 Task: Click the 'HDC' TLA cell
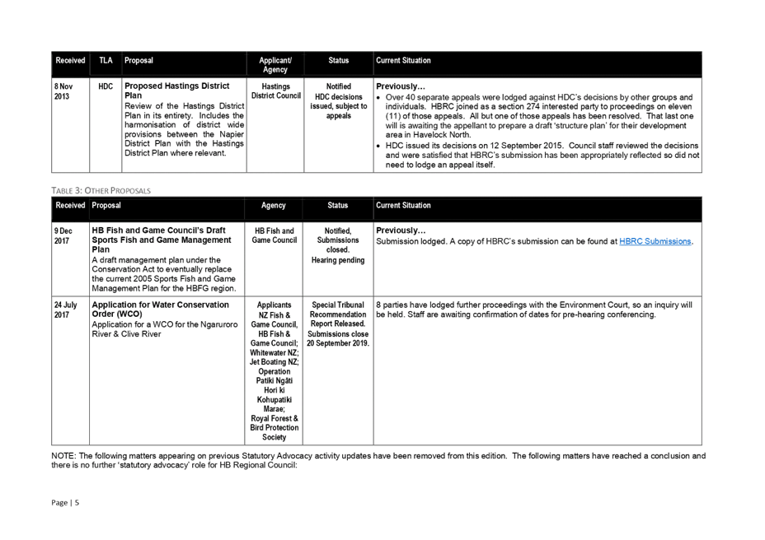click(106, 86)
